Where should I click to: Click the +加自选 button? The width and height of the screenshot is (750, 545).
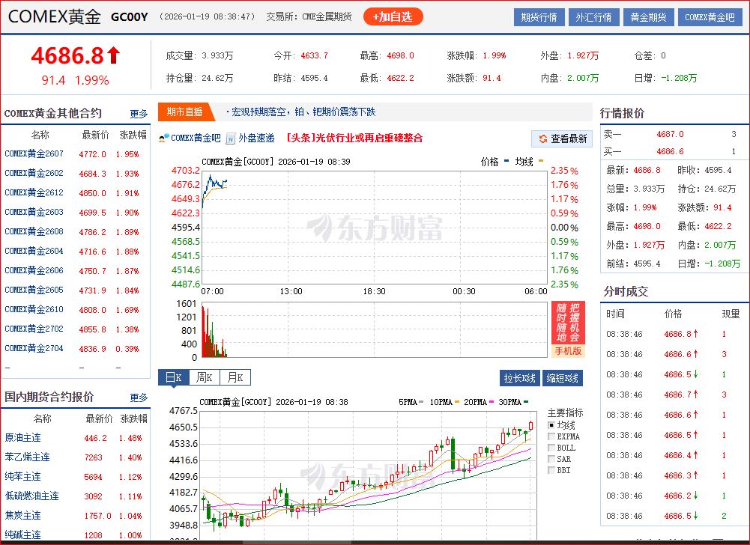(393, 16)
